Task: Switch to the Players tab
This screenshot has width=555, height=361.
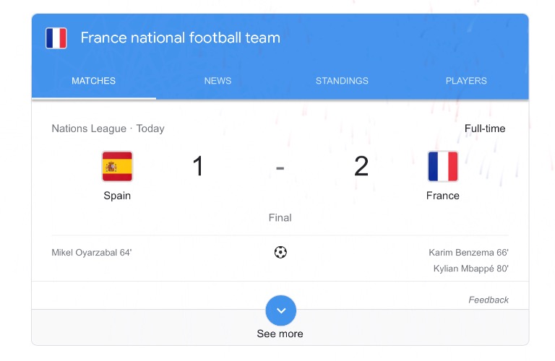Action: [x=466, y=81]
